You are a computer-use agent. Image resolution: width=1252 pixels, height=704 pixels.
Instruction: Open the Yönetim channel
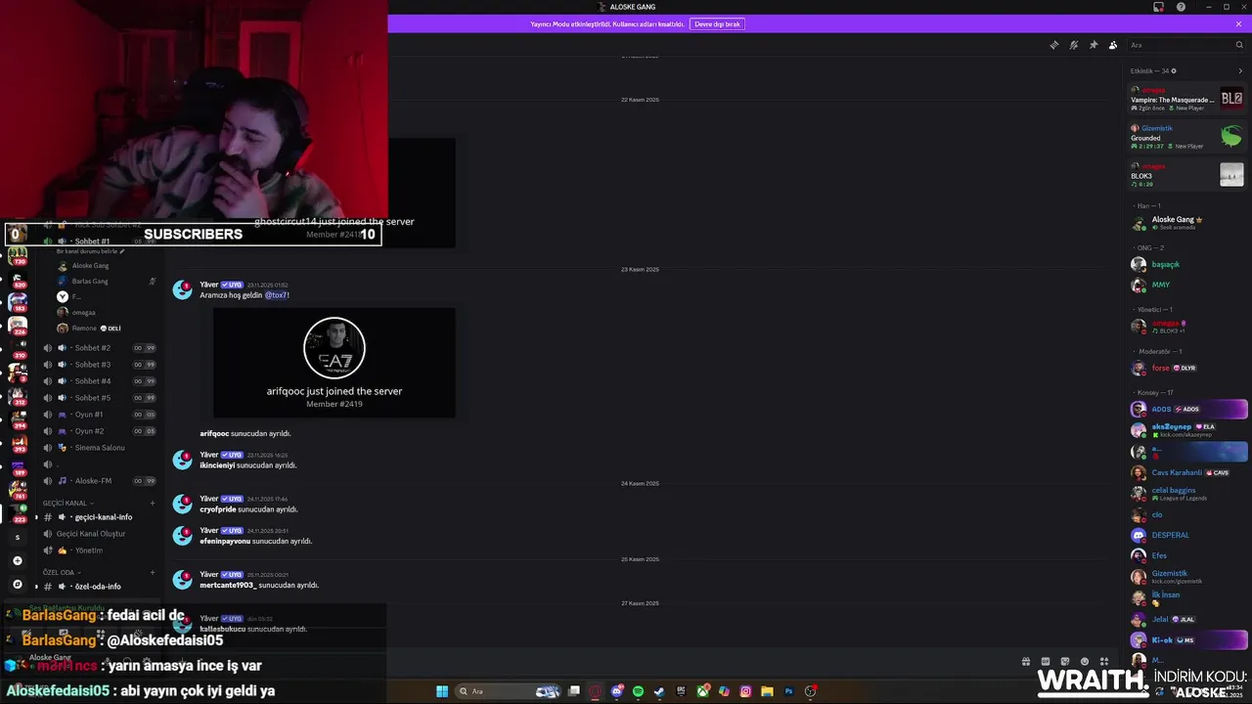98,550
